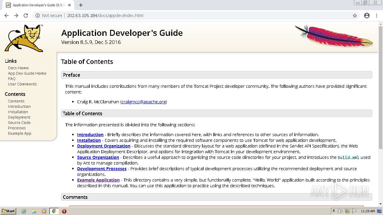Open the network status tray icon
Screen dimensions: 383x215
click(x=347, y=211)
